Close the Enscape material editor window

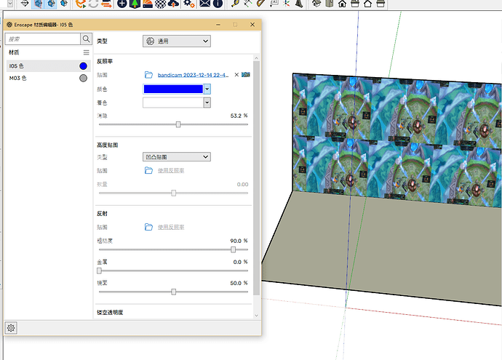click(x=252, y=25)
